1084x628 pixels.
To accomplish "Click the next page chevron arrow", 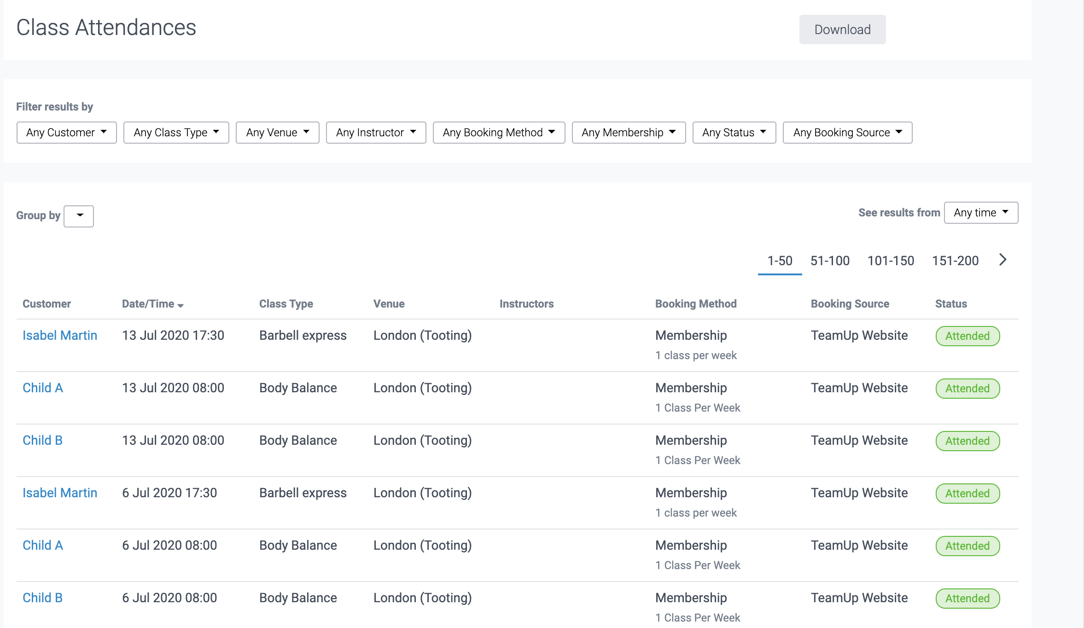I will click(x=1003, y=260).
